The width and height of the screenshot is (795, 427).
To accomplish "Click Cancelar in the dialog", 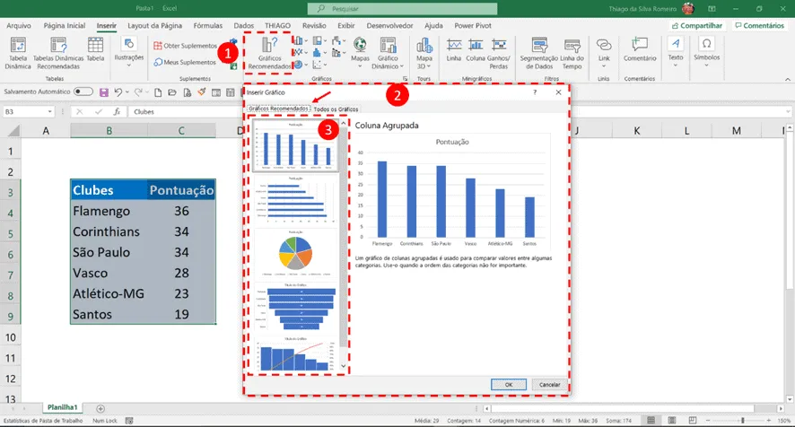I will (x=550, y=385).
